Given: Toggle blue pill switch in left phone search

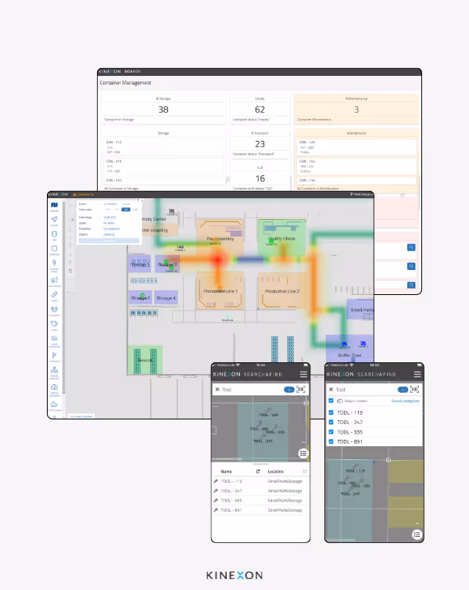Looking at the screenshot, I should tap(288, 390).
